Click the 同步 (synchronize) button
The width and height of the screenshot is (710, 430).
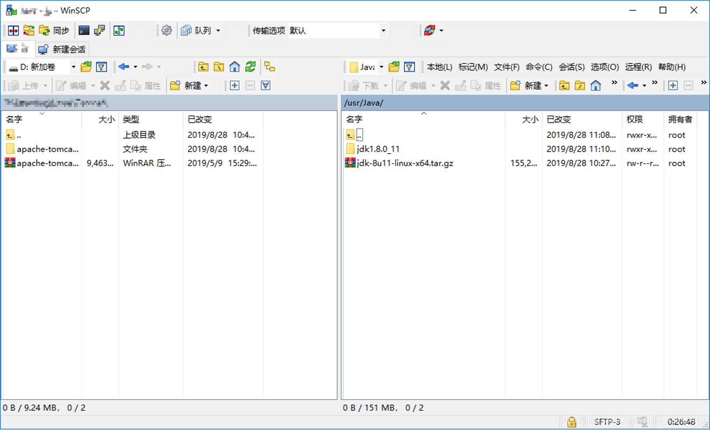coord(54,31)
